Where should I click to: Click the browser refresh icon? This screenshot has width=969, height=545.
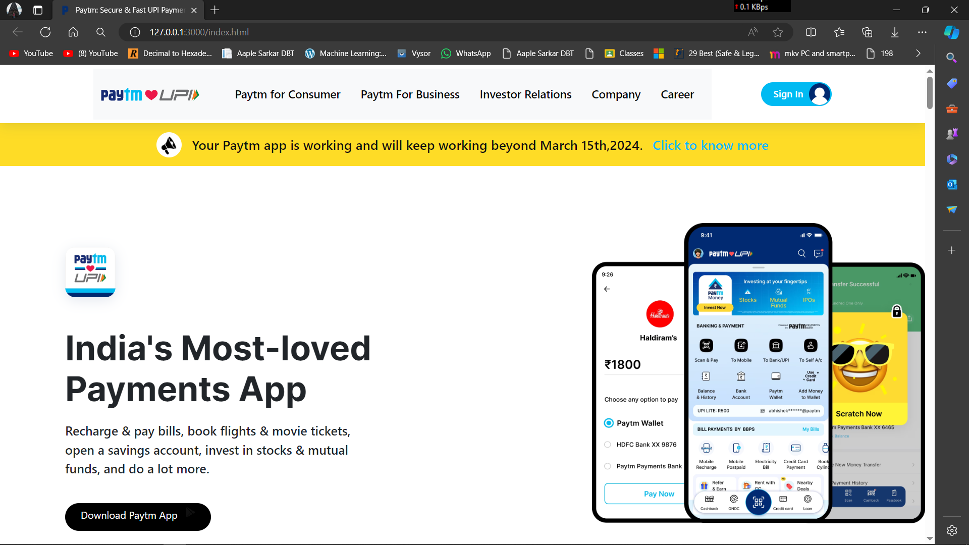coord(45,32)
